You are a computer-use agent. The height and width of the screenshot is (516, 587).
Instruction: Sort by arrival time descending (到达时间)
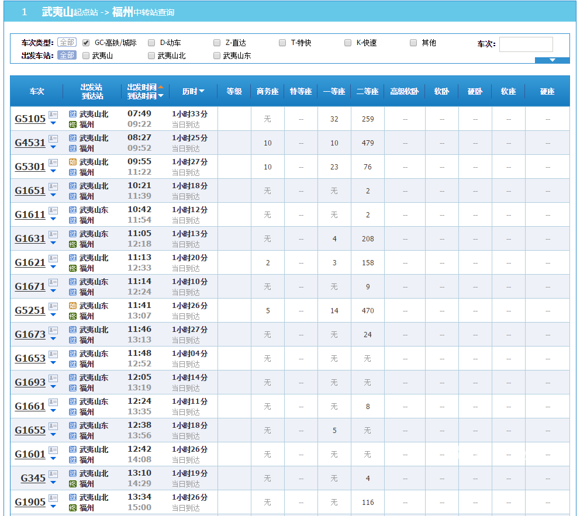tap(161, 96)
